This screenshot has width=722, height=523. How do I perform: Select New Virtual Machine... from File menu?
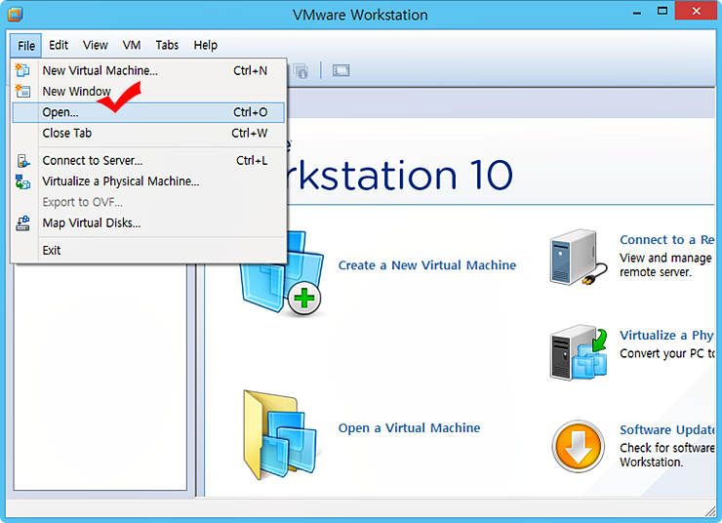click(100, 70)
